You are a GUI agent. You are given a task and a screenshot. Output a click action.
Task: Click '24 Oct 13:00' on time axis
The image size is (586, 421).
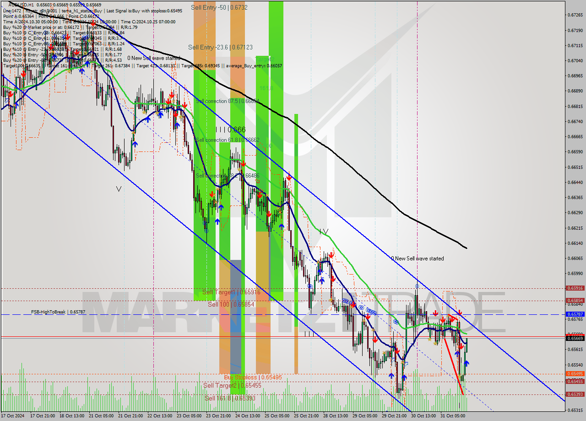[247, 416]
